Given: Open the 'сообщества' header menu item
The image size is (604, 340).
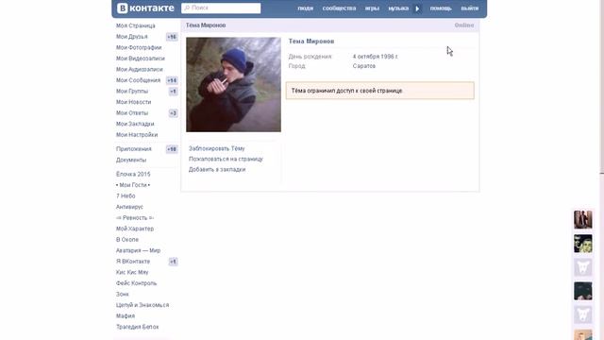Looking at the screenshot, I should [x=339, y=8].
